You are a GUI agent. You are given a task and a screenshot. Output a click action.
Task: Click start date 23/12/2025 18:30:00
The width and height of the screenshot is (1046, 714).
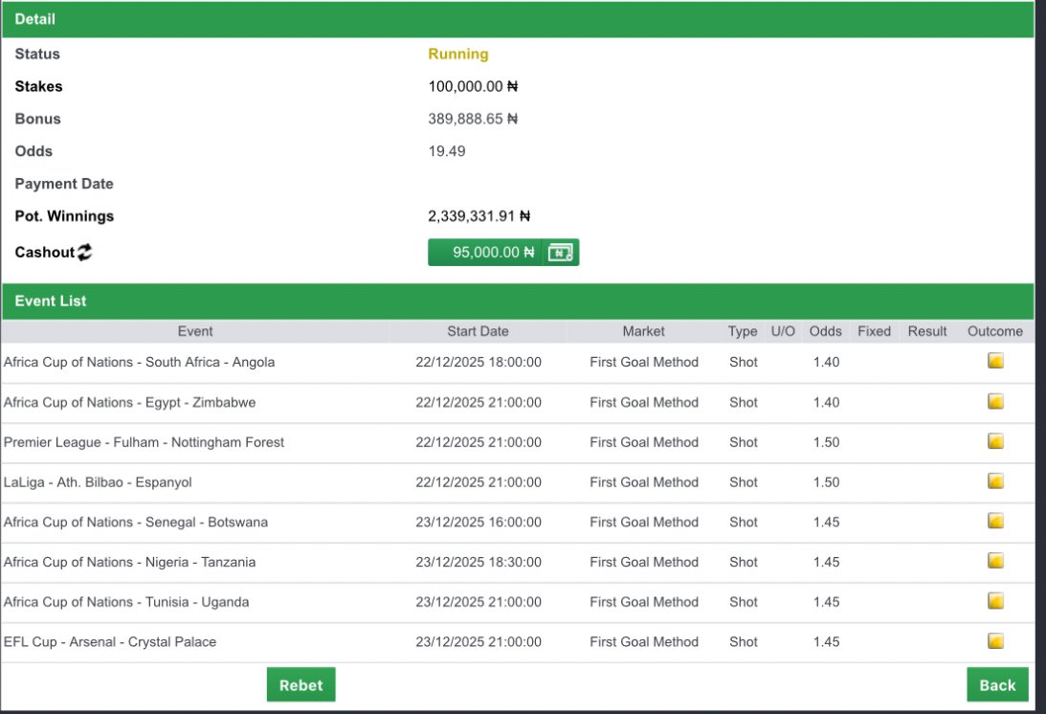click(478, 562)
